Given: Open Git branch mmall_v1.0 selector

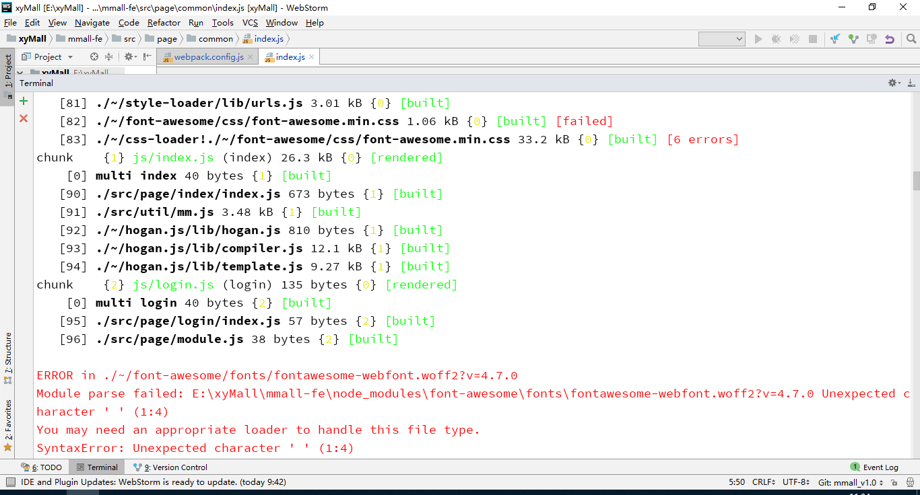Looking at the screenshot, I should coord(850,482).
